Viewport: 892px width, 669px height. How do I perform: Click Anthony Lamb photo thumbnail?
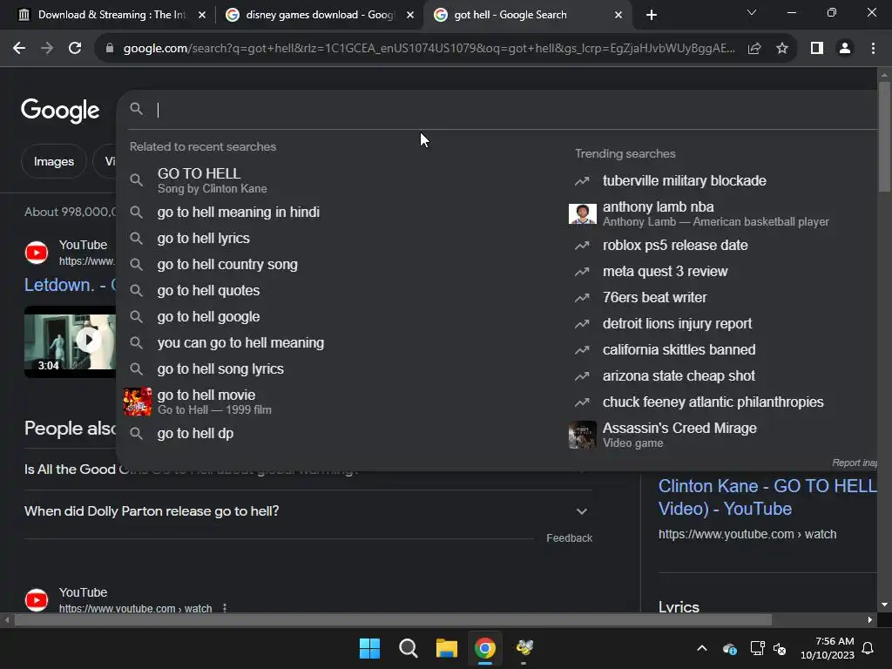[583, 214]
